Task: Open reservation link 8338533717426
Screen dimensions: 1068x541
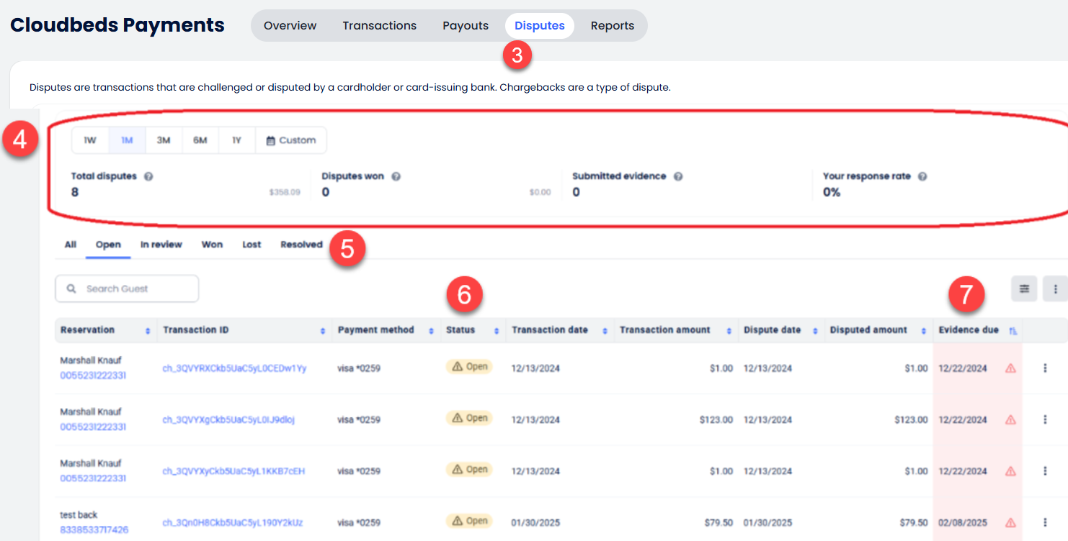Action: 93,529
